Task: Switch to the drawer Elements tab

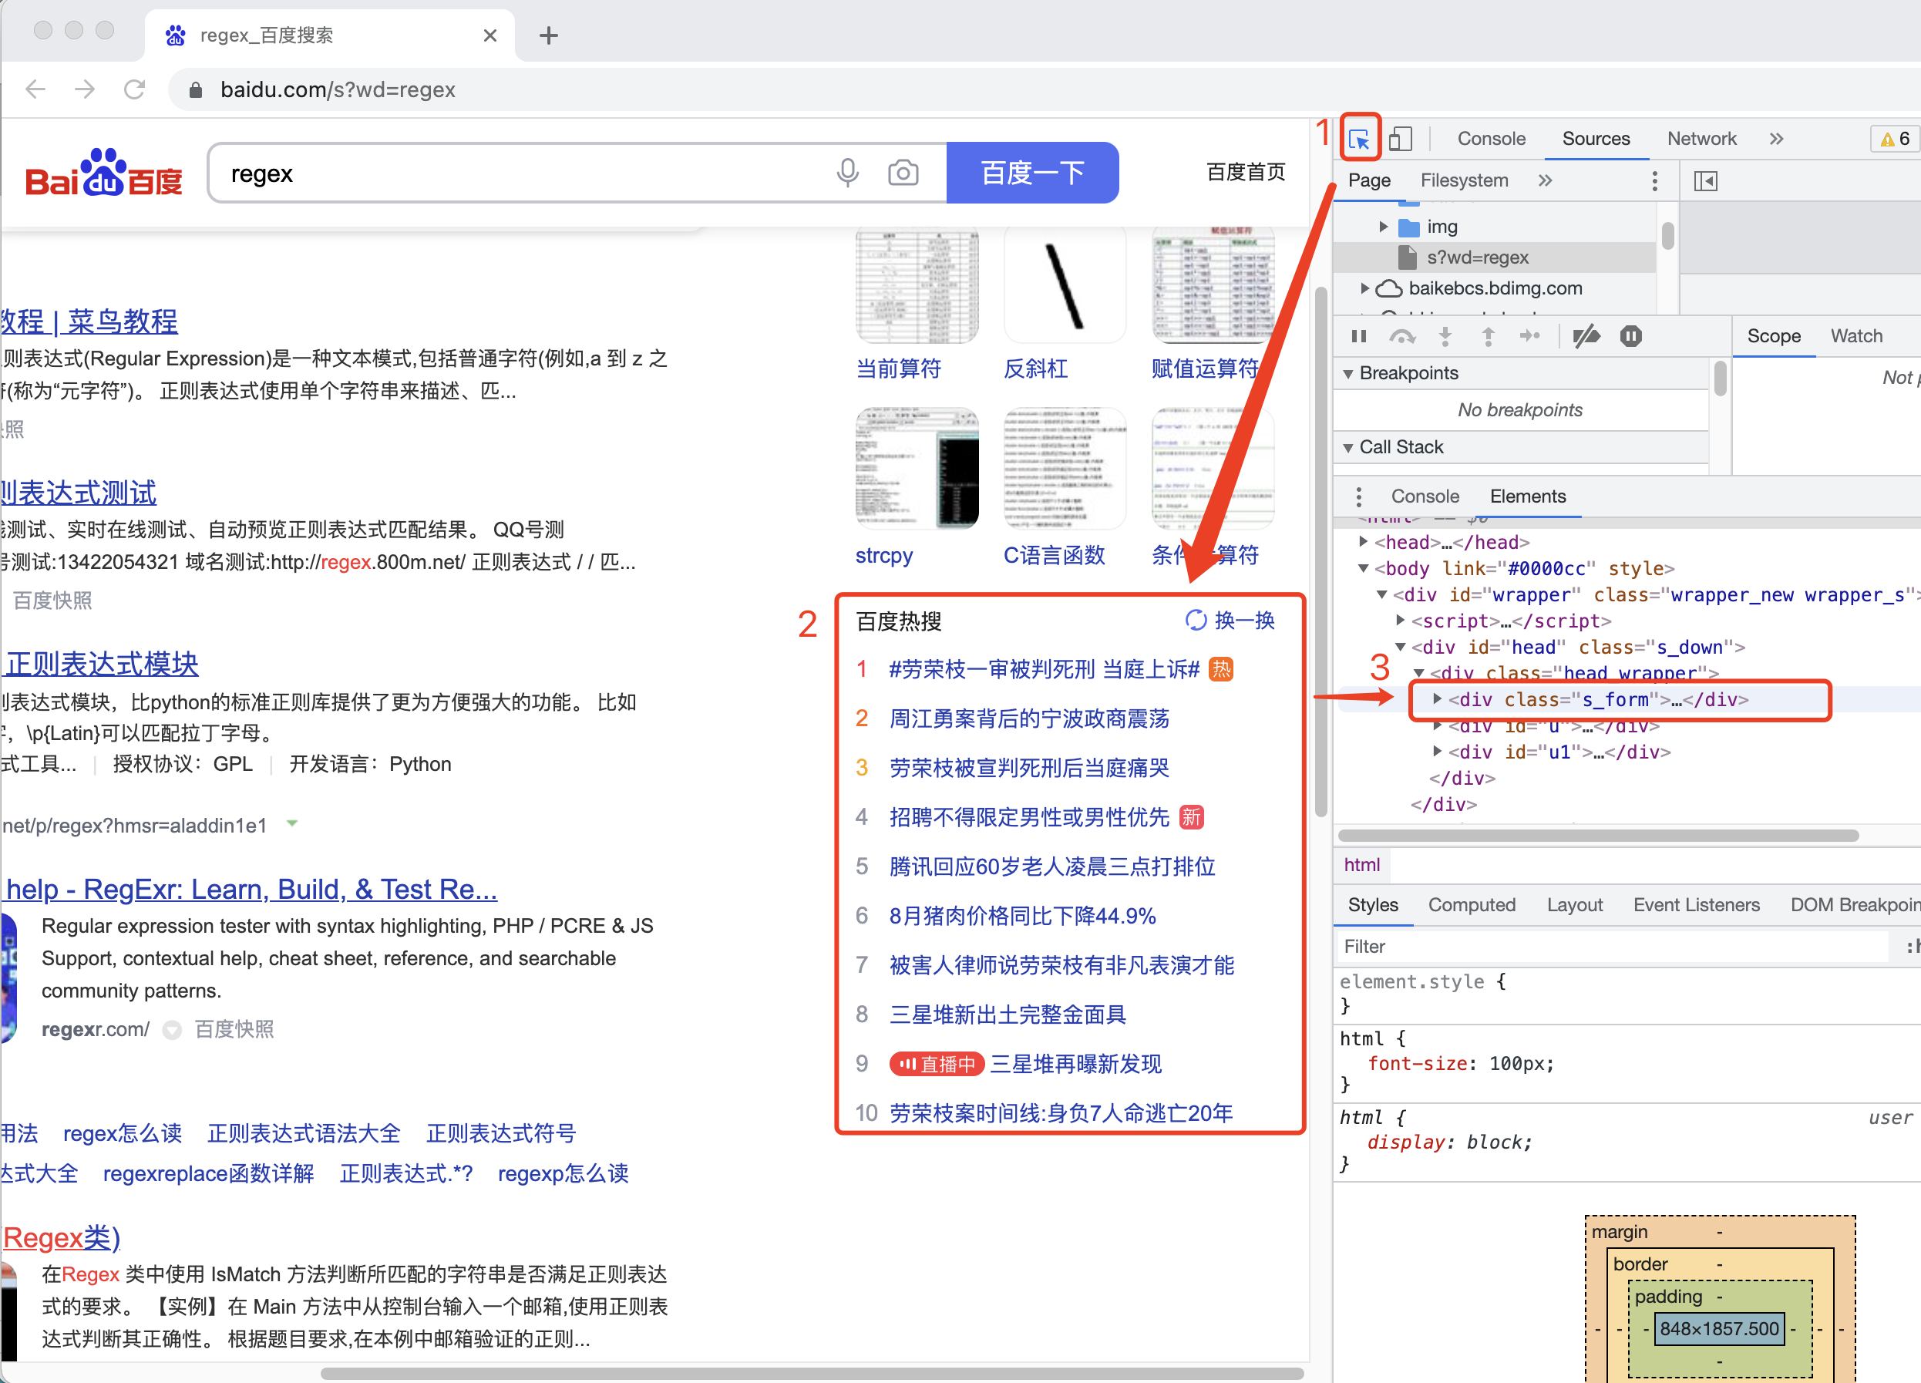Action: (1527, 496)
